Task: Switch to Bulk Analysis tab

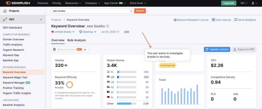Action: pos(77,40)
